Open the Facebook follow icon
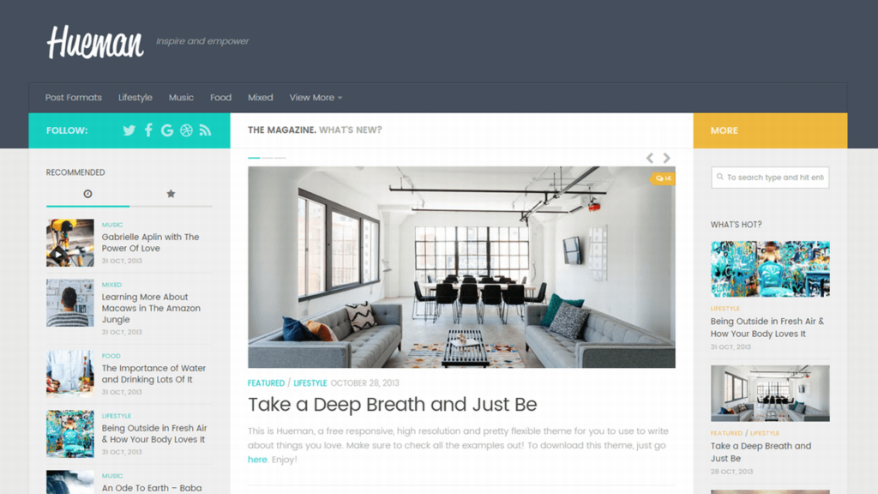Viewport: 878px width, 494px height. tap(148, 130)
